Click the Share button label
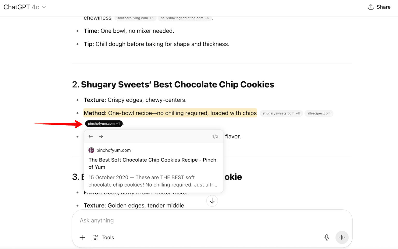The height and width of the screenshot is (249, 398). (x=383, y=7)
